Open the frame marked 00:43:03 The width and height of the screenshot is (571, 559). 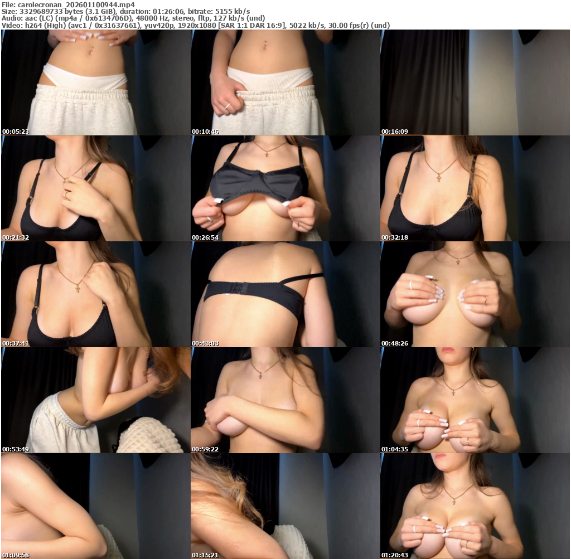click(285, 294)
